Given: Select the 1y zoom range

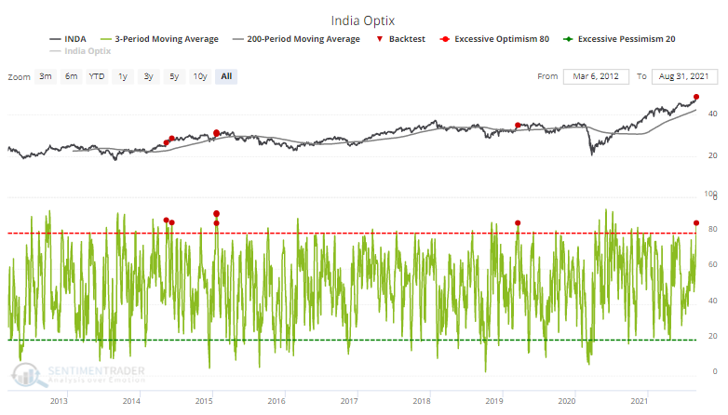Looking at the screenshot, I should point(123,76).
